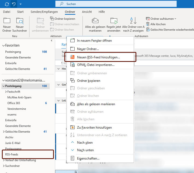
Task: Click the RSS icon beside Neuen RSS-Feed hinzufügen
Action: pos(72,57)
